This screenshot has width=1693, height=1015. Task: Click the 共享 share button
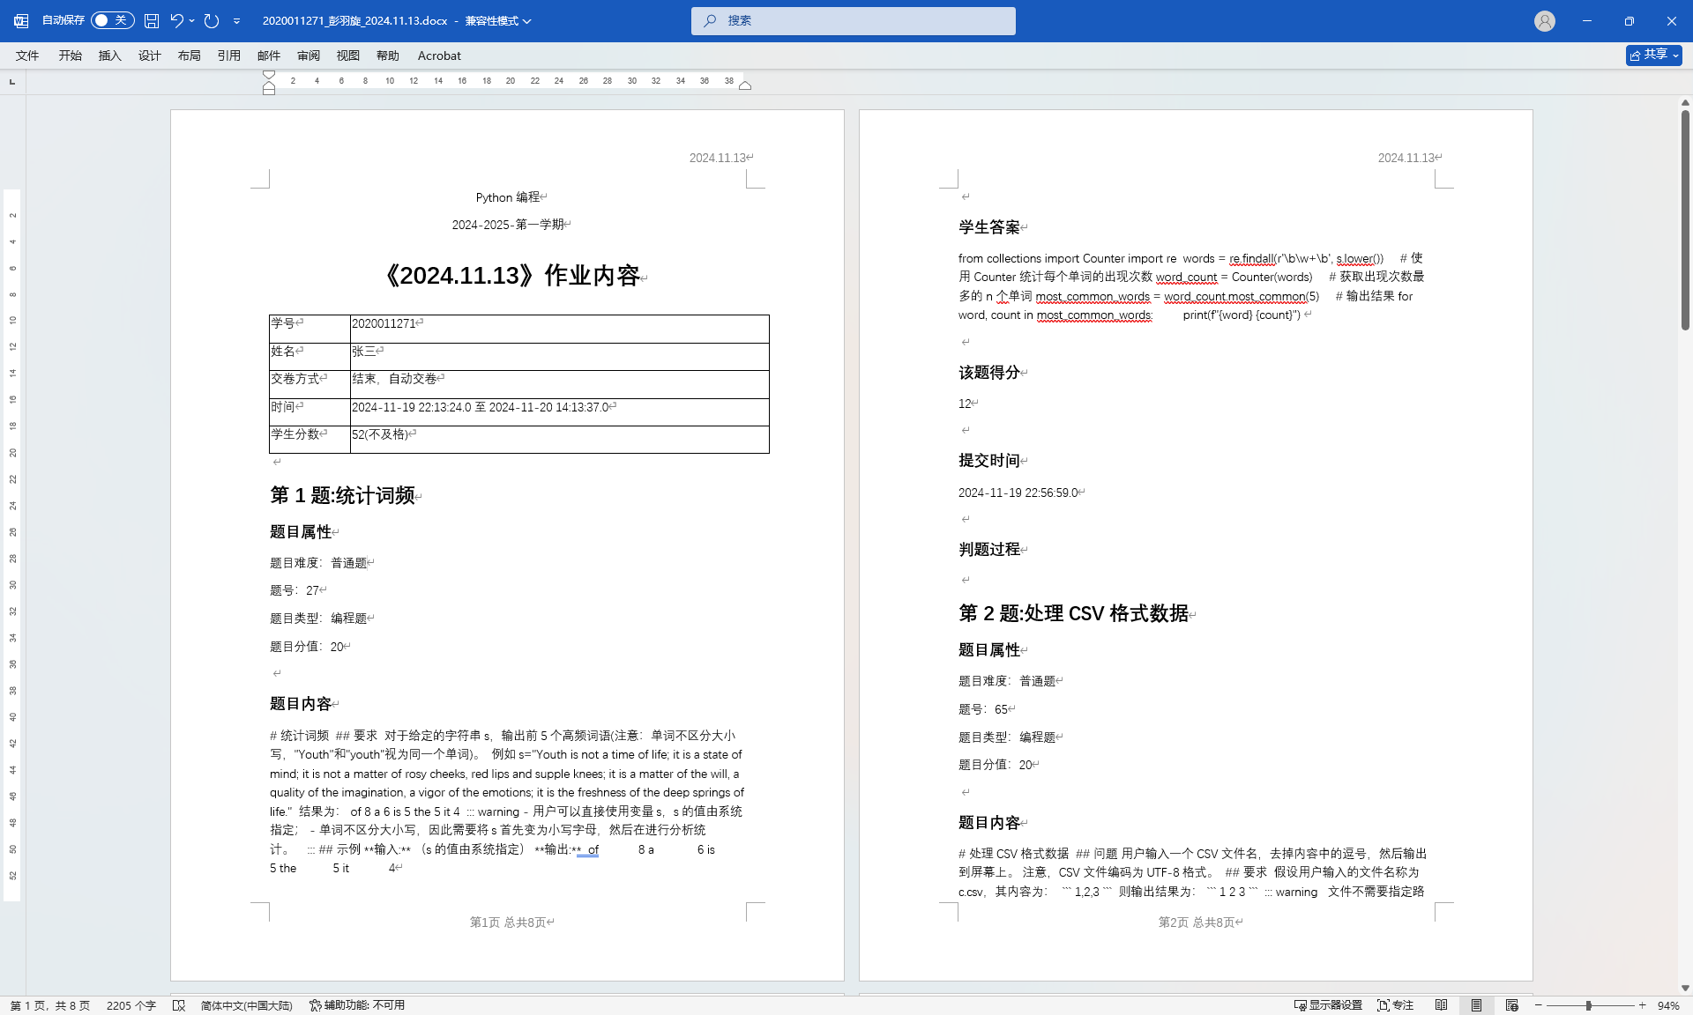[1654, 55]
